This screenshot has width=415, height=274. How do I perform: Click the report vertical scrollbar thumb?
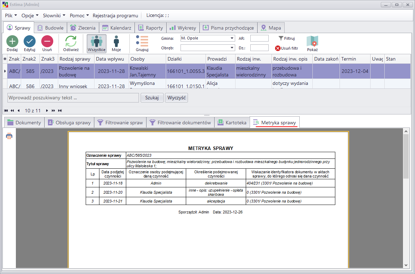406,156
